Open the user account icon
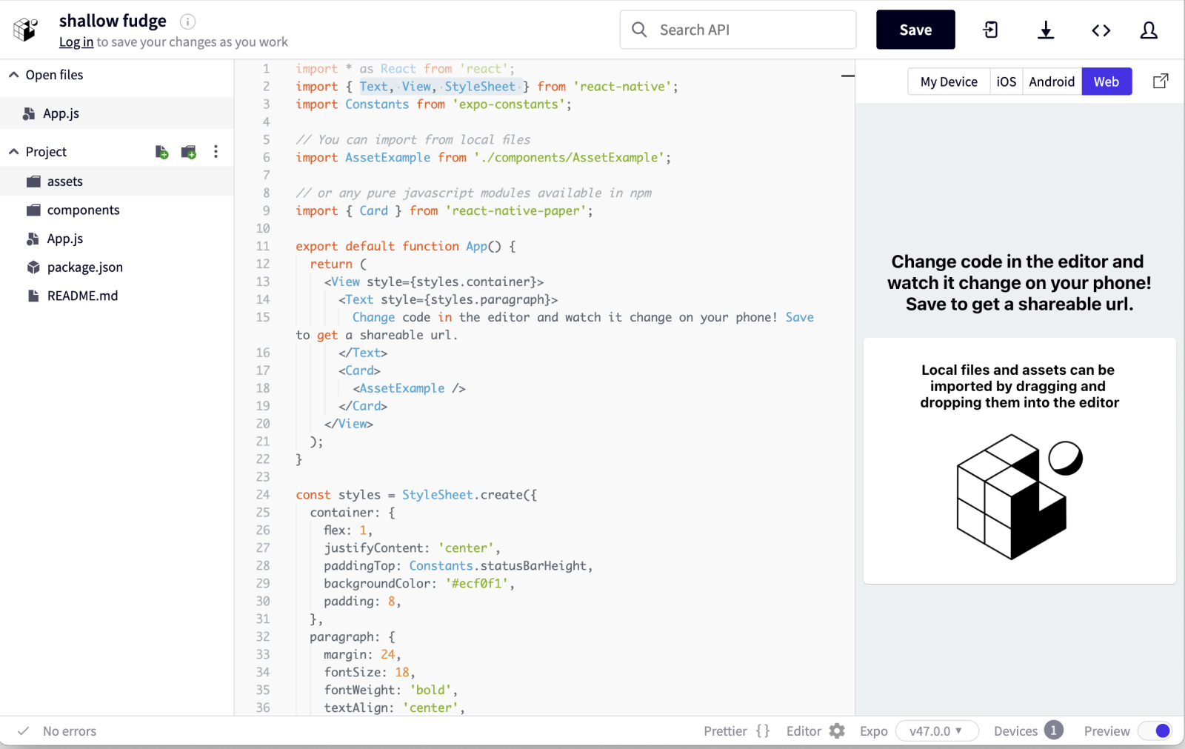Viewport: 1185px width, 749px height. 1149,30
